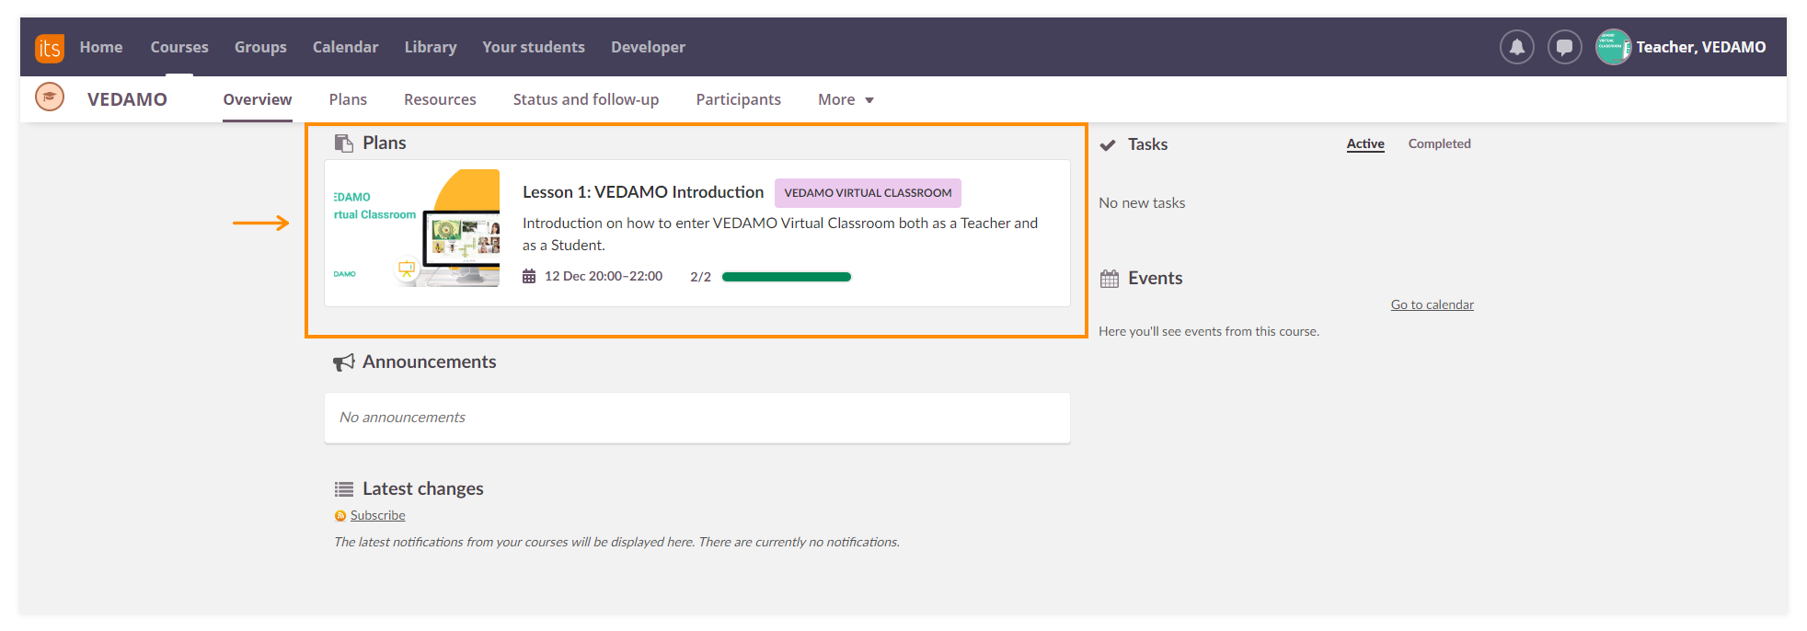Click the itslearning logo icon

(50, 48)
